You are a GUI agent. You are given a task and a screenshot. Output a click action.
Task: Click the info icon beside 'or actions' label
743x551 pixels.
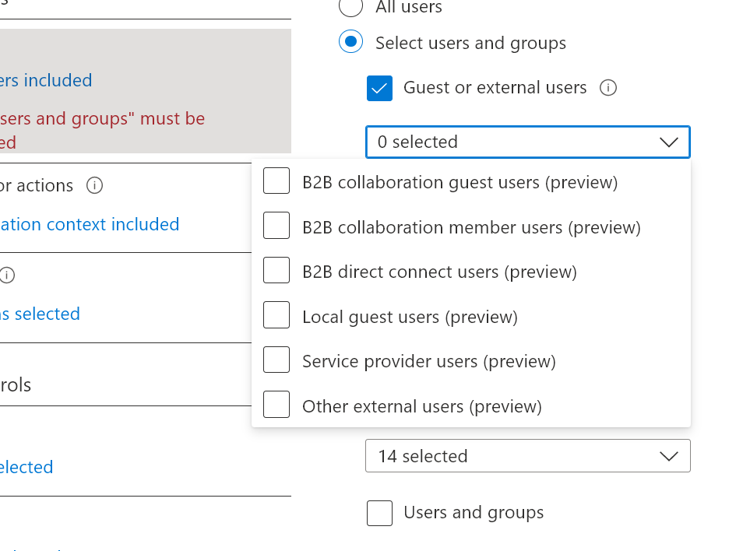coord(95,185)
